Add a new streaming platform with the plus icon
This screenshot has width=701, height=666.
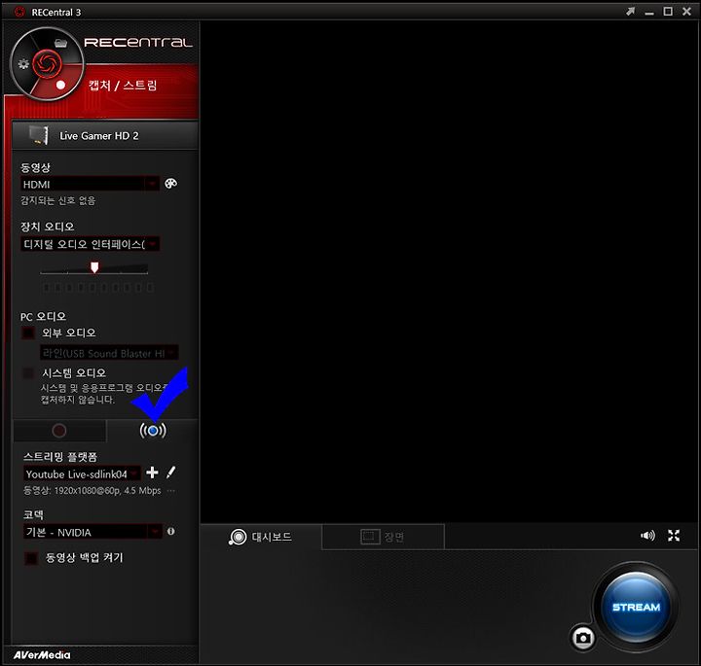click(x=152, y=473)
